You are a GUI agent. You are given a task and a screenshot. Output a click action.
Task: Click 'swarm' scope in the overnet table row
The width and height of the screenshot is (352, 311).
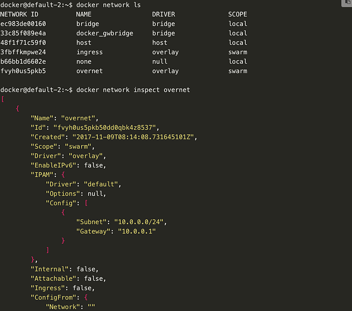[x=238, y=71]
